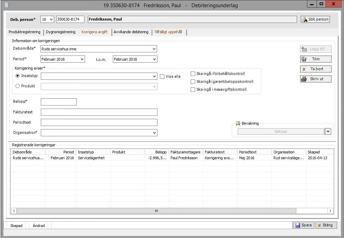Click the Saknas bevakning button
This screenshot has height=238, width=344.
pos(281,131)
